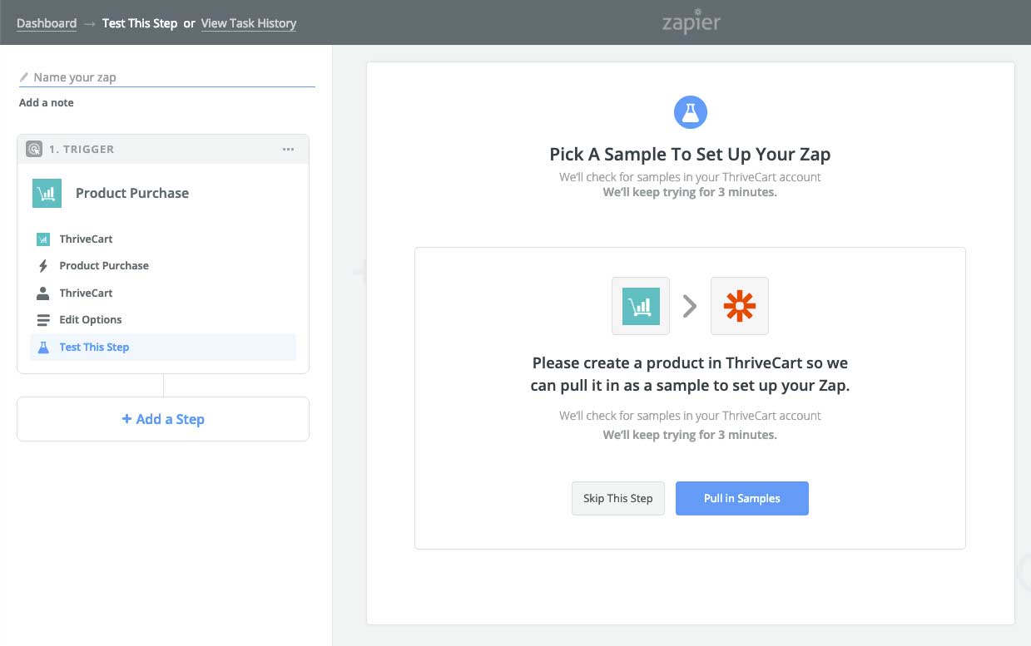Screen dimensions: 1031x646
Task: Click the lines icon beside Edit Options
Action: [x=43, y=320]
